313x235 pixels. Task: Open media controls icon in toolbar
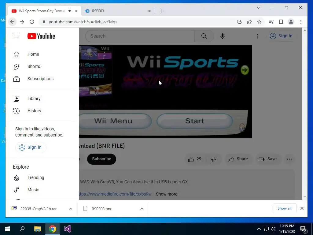coord(271,22)
